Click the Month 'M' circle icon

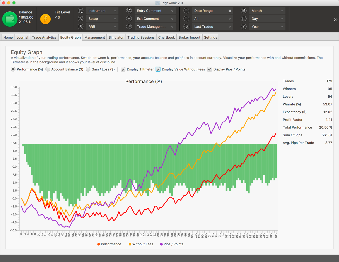[244, 11]
